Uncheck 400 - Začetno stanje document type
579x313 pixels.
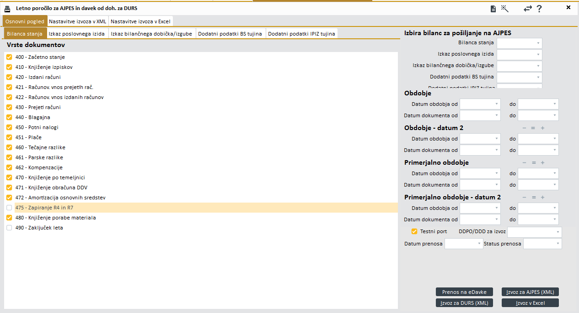click(9, 57)
